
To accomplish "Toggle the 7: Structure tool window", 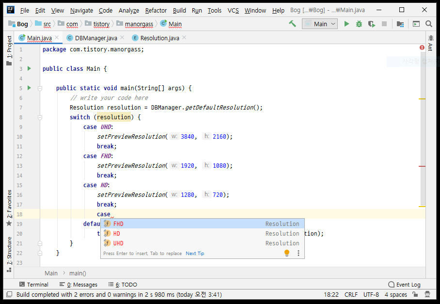I will coord(9,254).
